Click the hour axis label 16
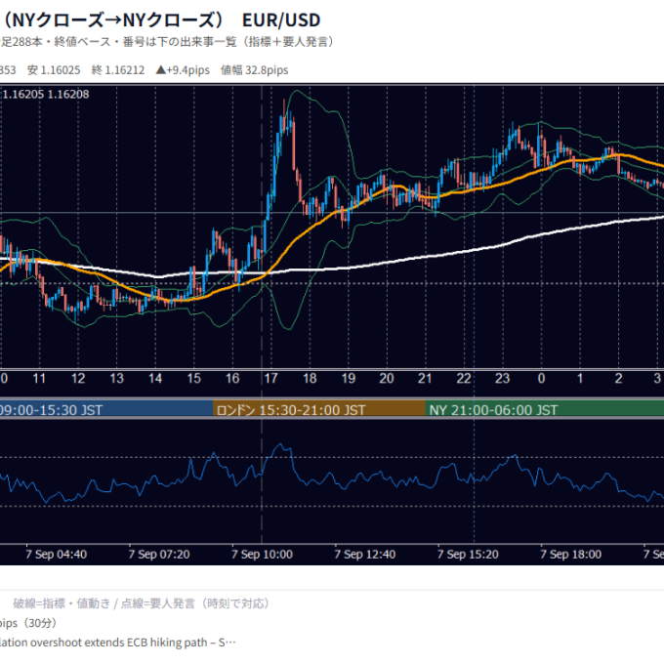664x664 pixels. coord(232,378)
